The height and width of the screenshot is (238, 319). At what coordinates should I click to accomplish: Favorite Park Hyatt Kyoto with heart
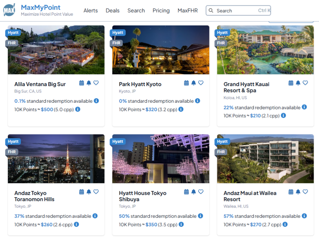(201, 83)
